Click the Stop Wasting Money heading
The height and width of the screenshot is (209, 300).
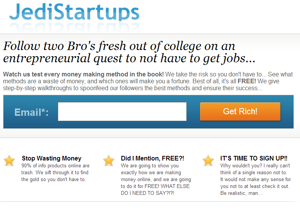pyautogui.click(x=51, y=158)
